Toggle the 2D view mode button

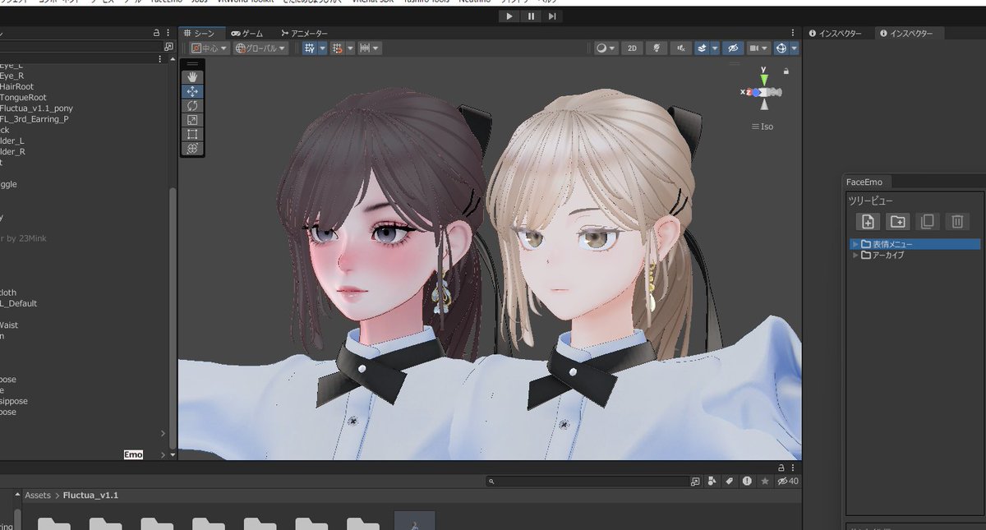click(x=632, y=48)
